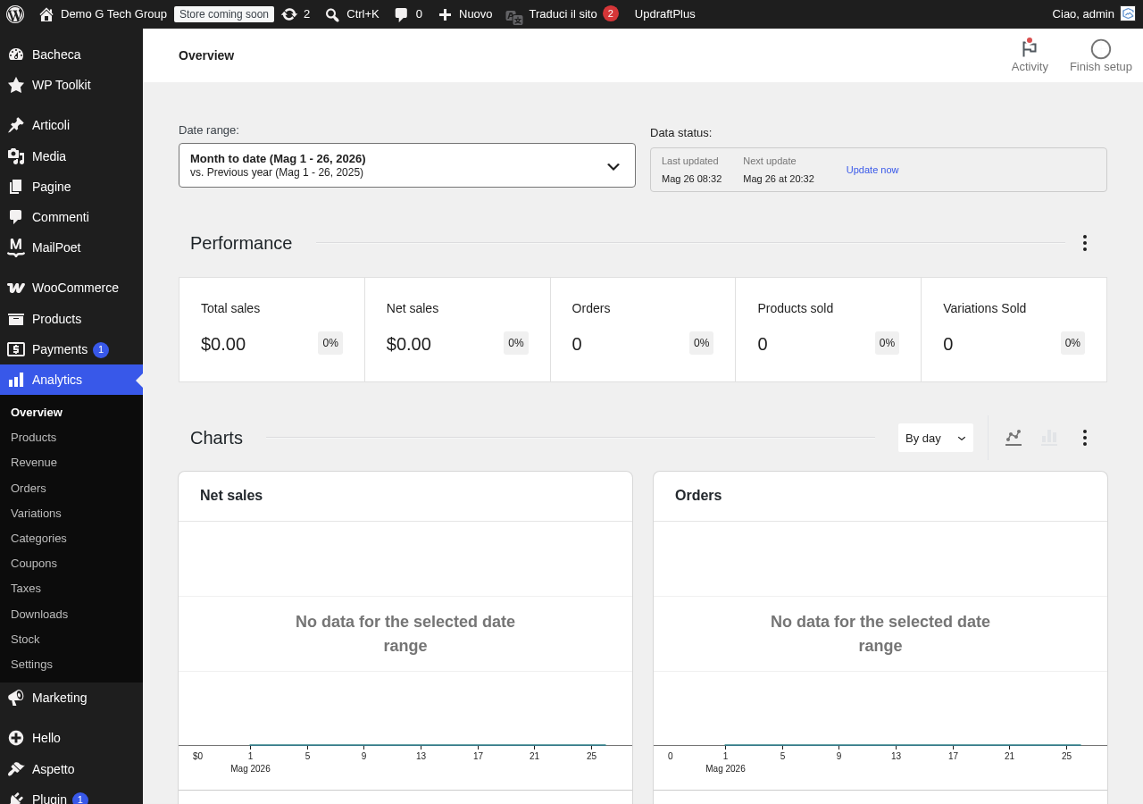Select the Overview submenu item
The height and width of the screenshot is (804, 1143).
37,413
